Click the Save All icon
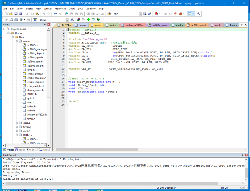 pyautogui.click(x=21, y=14)
